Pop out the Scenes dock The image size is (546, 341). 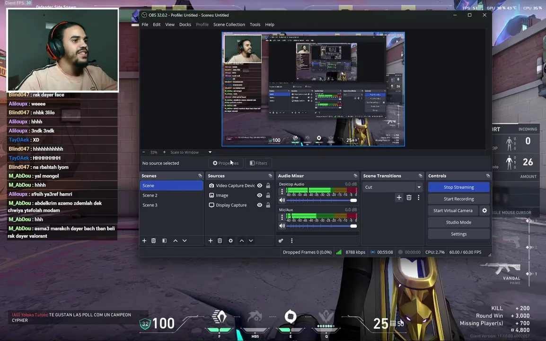pos(200,176)
